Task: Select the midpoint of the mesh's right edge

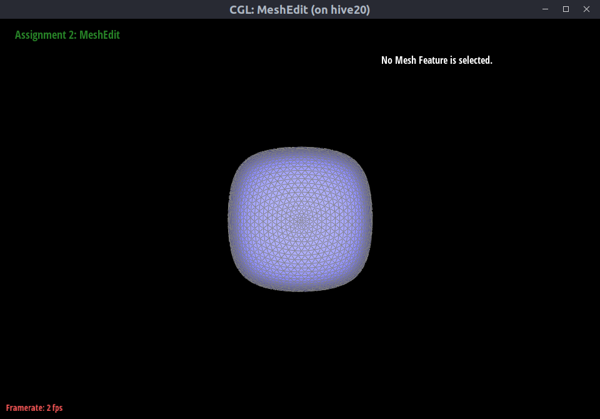Action: tap(372, 220)
